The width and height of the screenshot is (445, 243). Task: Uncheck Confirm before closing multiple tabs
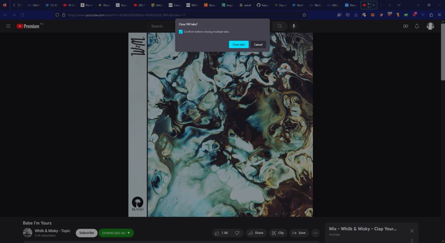[181, 32]
